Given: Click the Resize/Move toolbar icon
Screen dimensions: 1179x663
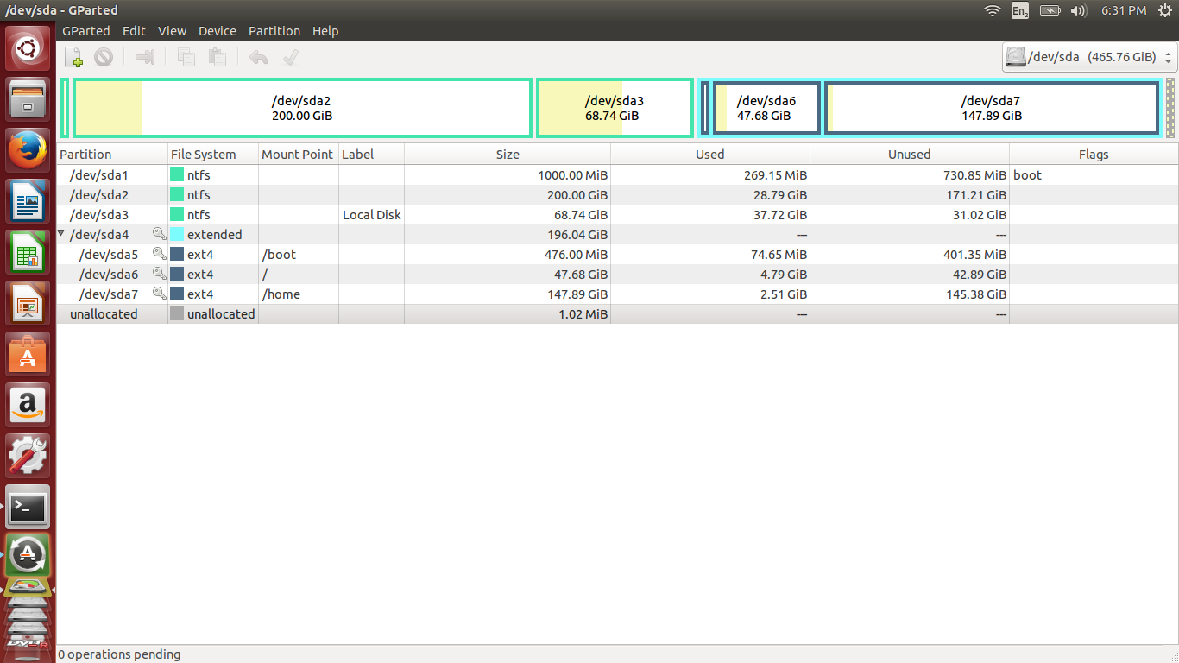Looking at the screenshot, I should (145, 57).
